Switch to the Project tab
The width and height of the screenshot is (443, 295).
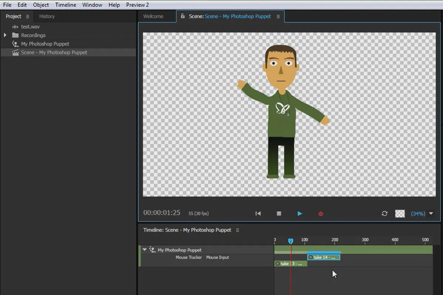[14, 16]
